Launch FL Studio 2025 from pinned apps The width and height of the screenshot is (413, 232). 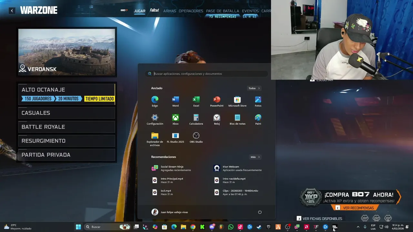pos(176,138)
